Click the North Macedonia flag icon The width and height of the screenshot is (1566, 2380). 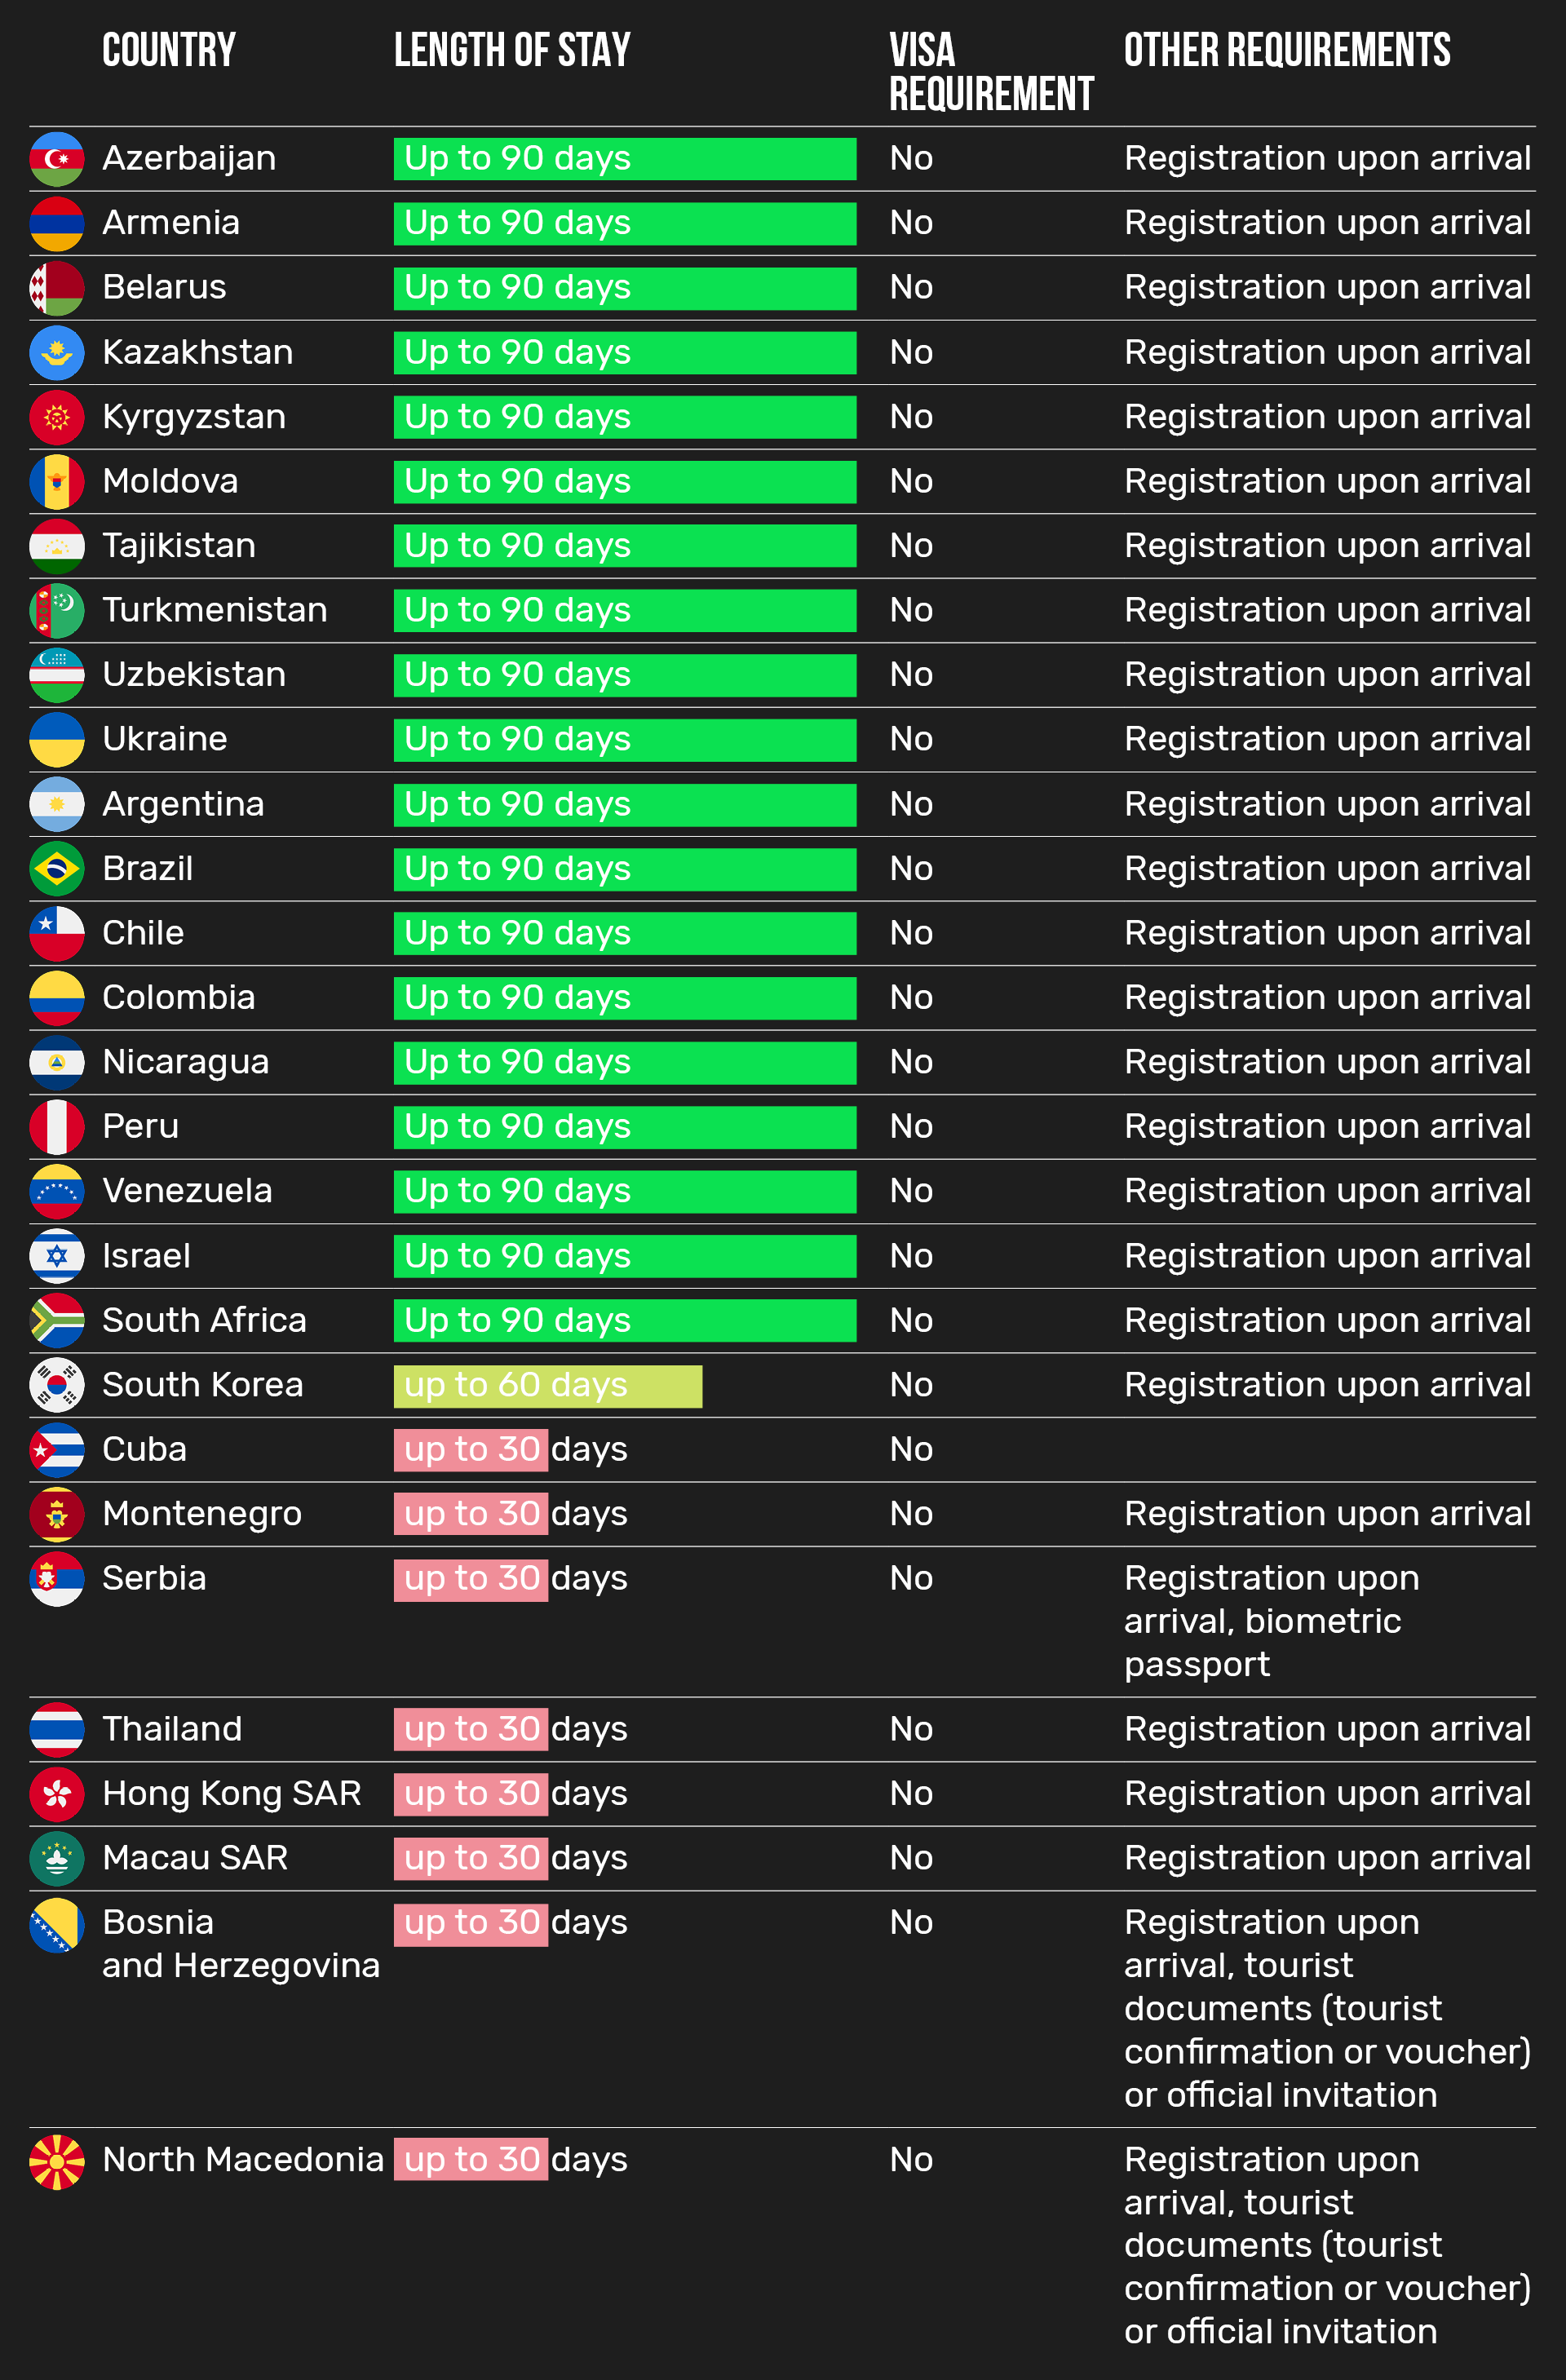pyautogui.click(x=57, y=2161)
